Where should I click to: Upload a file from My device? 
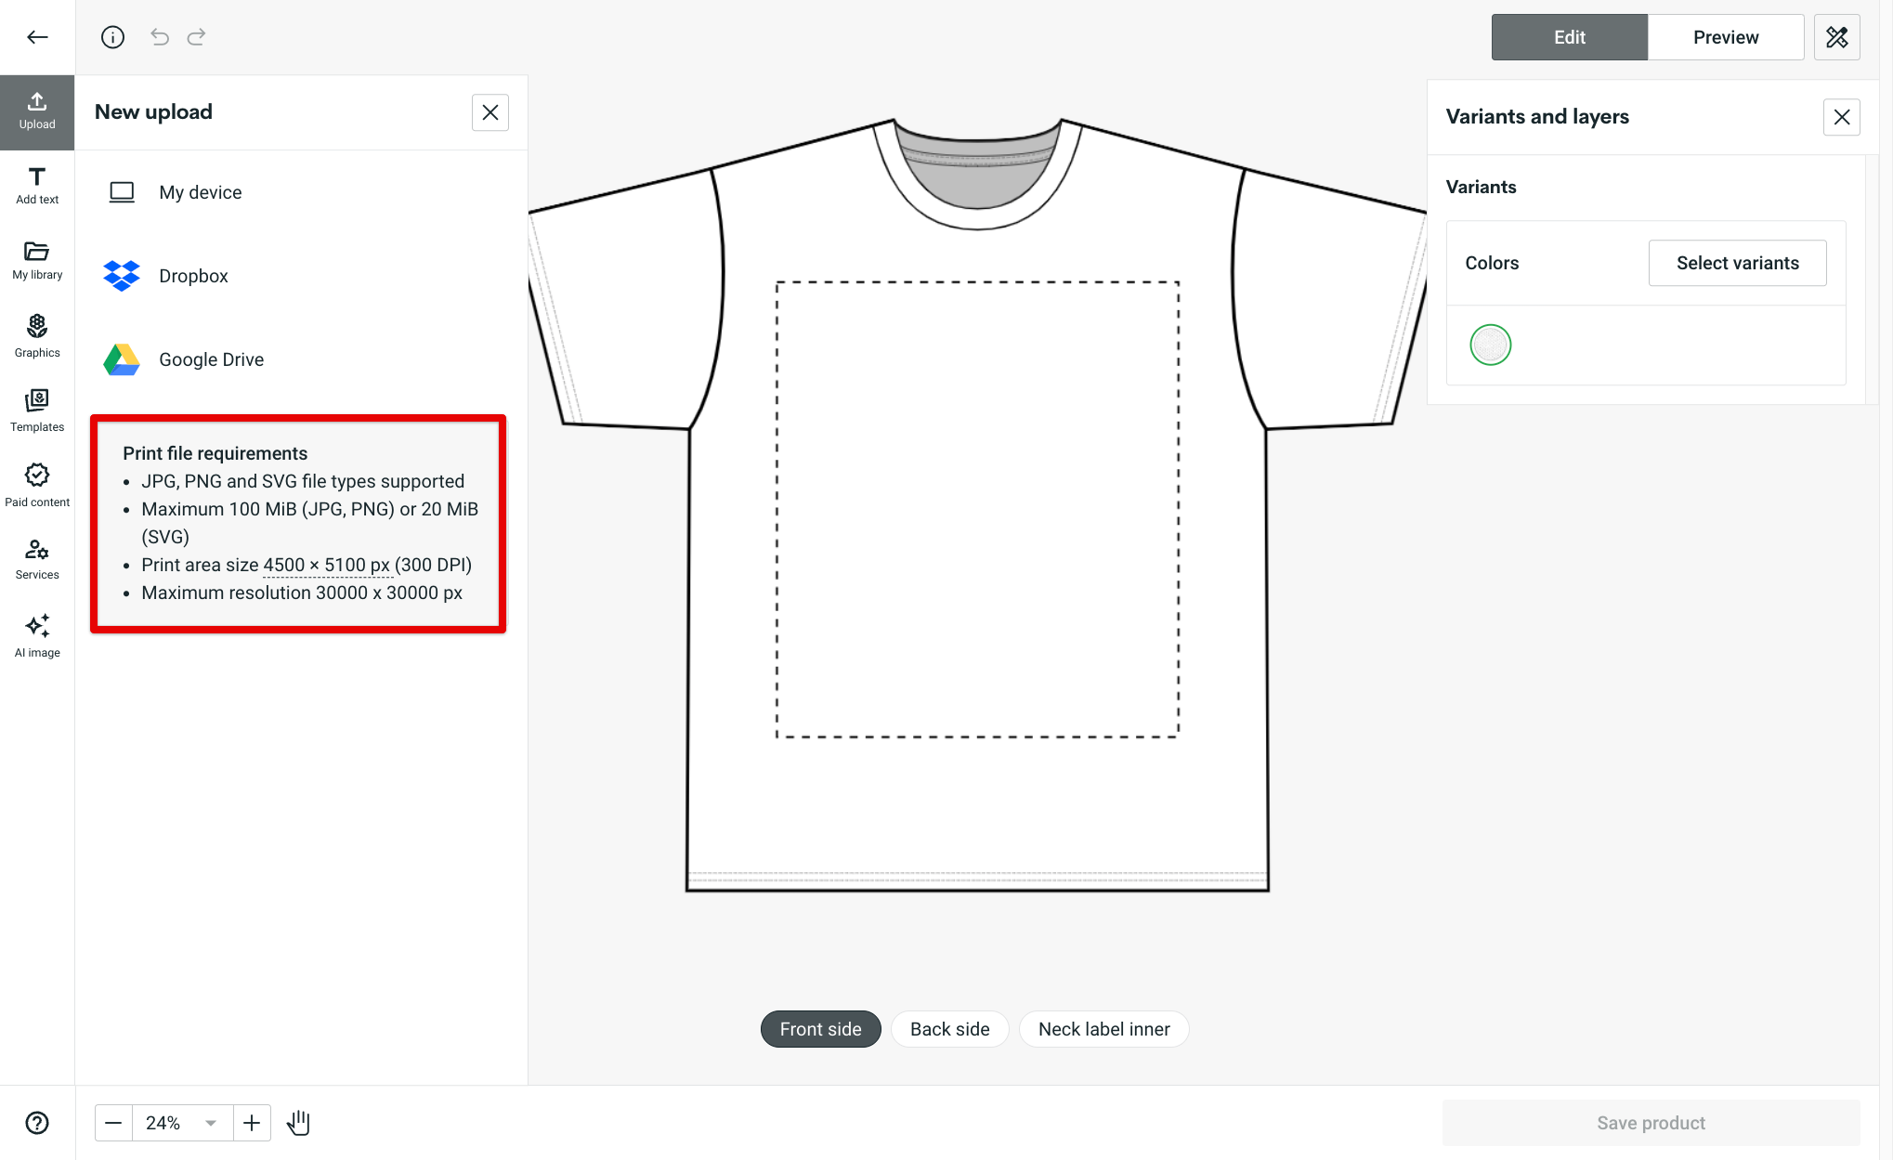(x=201, y=192)
